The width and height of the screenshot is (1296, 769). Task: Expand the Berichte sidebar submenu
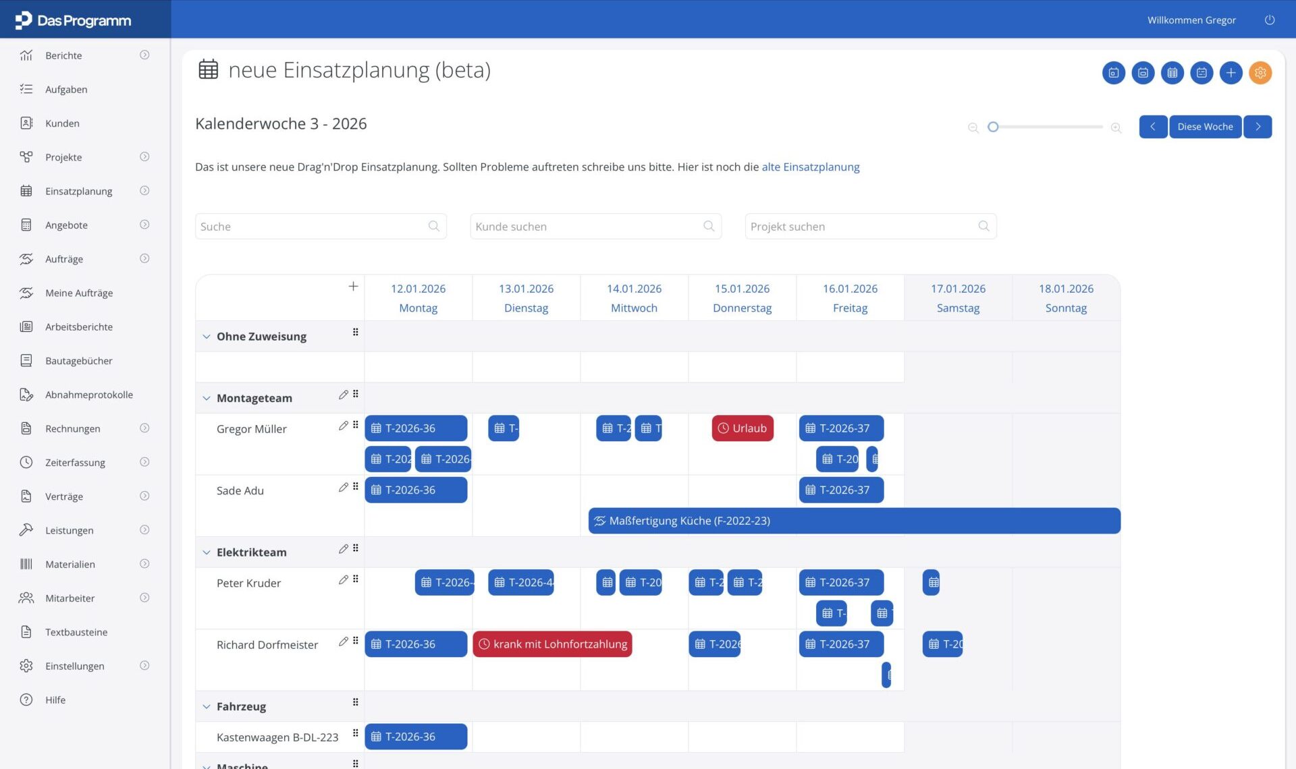[x=144, y=55]
